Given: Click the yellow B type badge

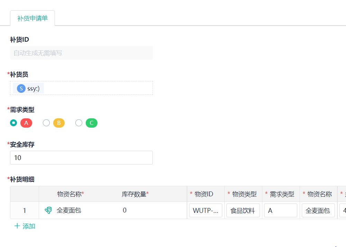Looking at the screenshot, I should coord(59,123).
